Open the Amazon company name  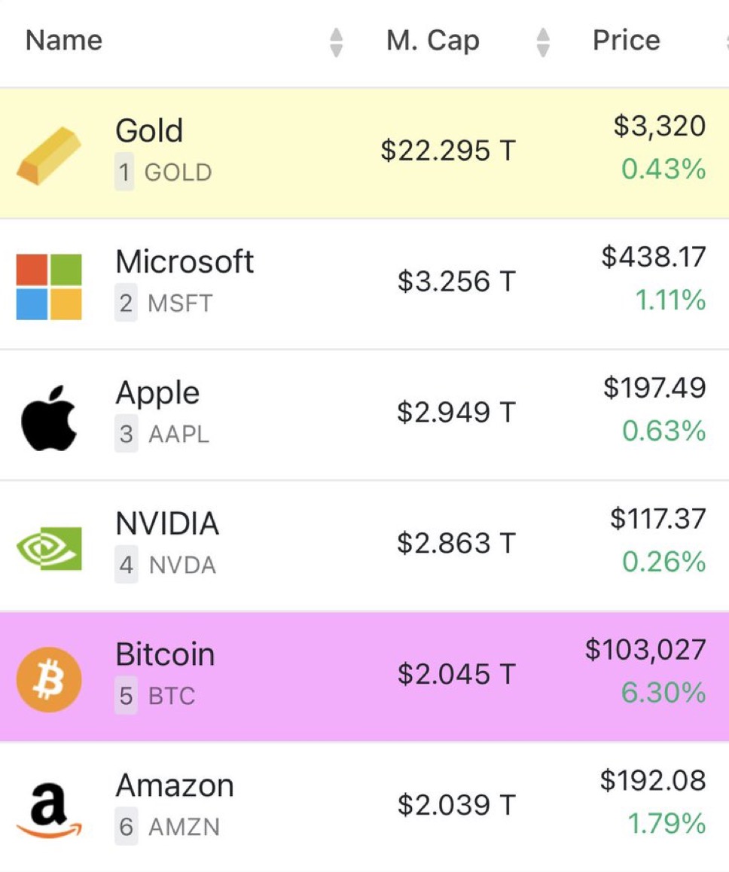click(175, 785)
